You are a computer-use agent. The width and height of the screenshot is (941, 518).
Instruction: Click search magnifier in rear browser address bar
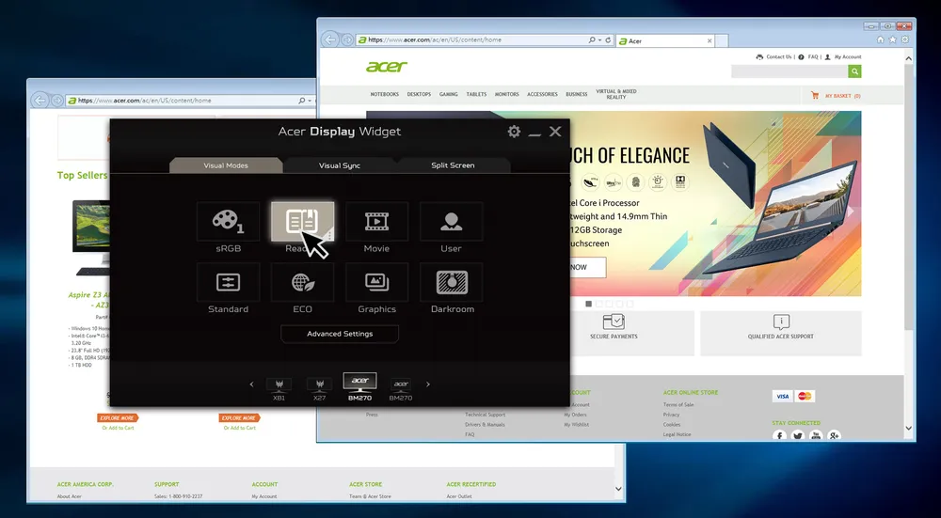coord(302,101)
